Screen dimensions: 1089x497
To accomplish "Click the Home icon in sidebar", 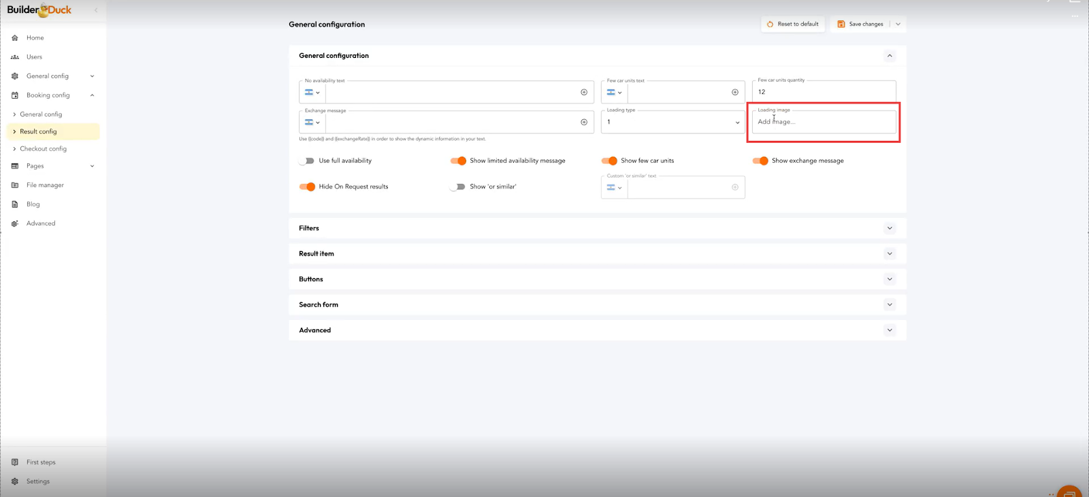I will (x=15, y=38).
